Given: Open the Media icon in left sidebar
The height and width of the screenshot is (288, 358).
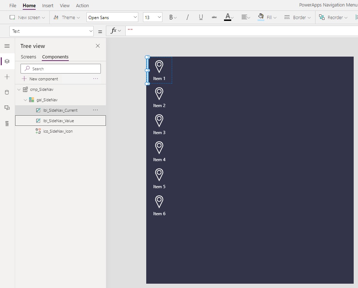Looking at the screenshot, I should click(7, 108).
